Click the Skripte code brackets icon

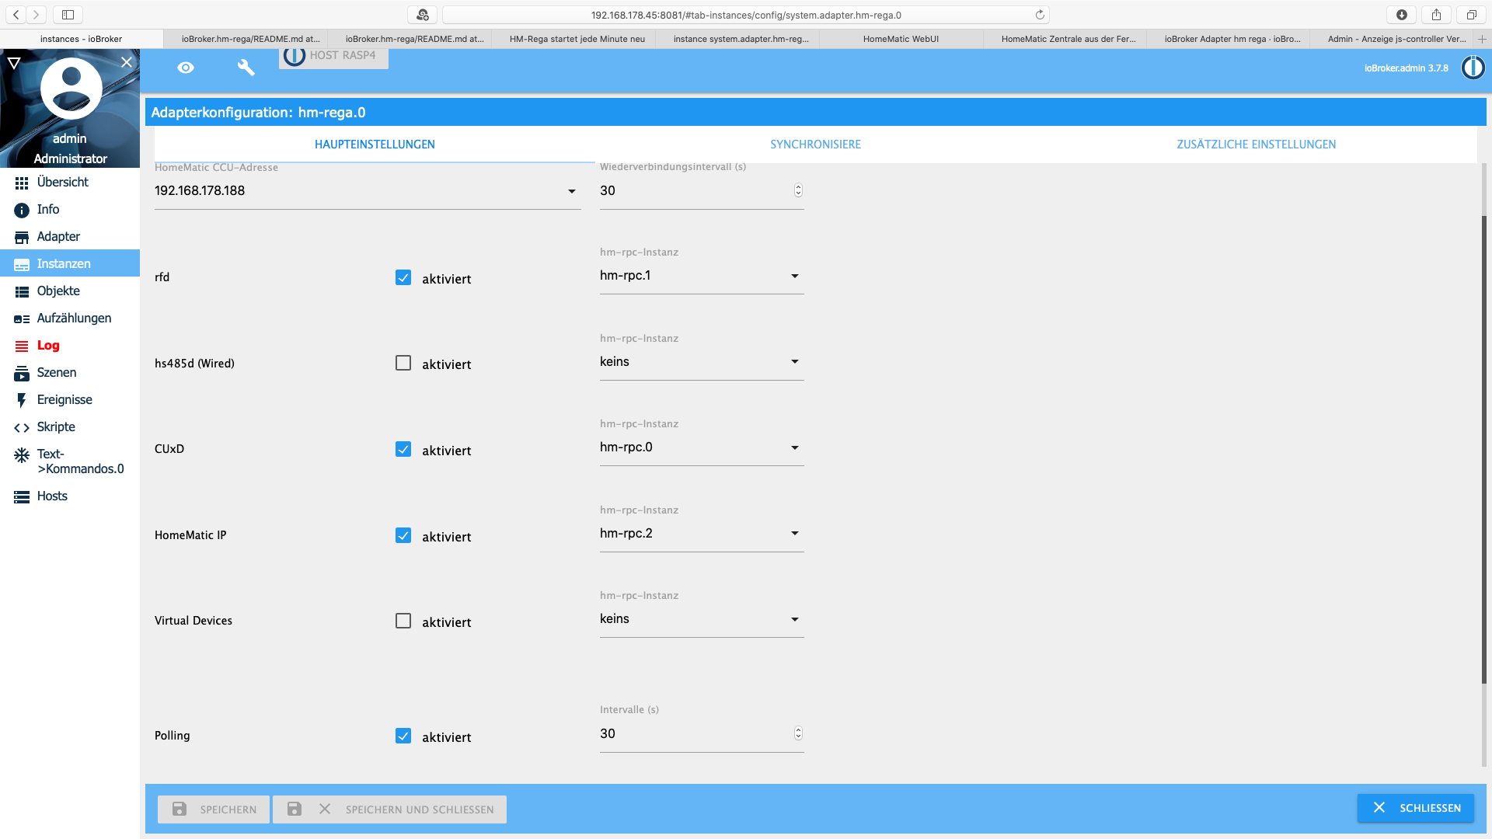tap(22, 427)
